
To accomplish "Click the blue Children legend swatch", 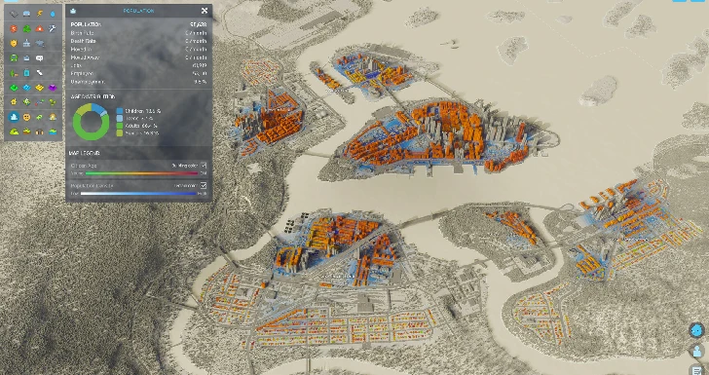I will (x=120, y=111).
